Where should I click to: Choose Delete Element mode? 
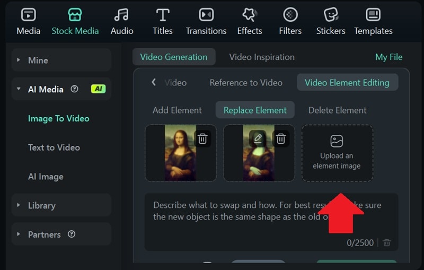pyautogui.click(x=338, y=110)
